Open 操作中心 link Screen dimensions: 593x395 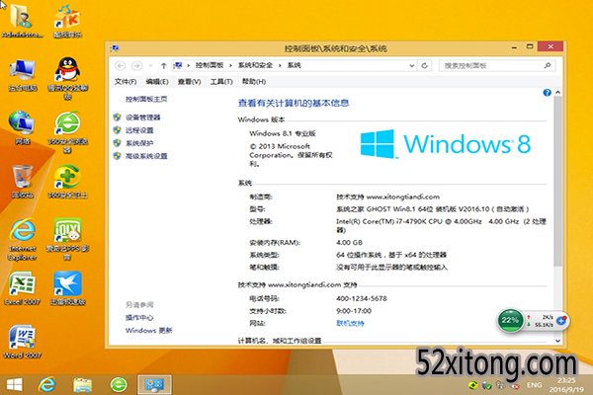(x=139, y=318)
